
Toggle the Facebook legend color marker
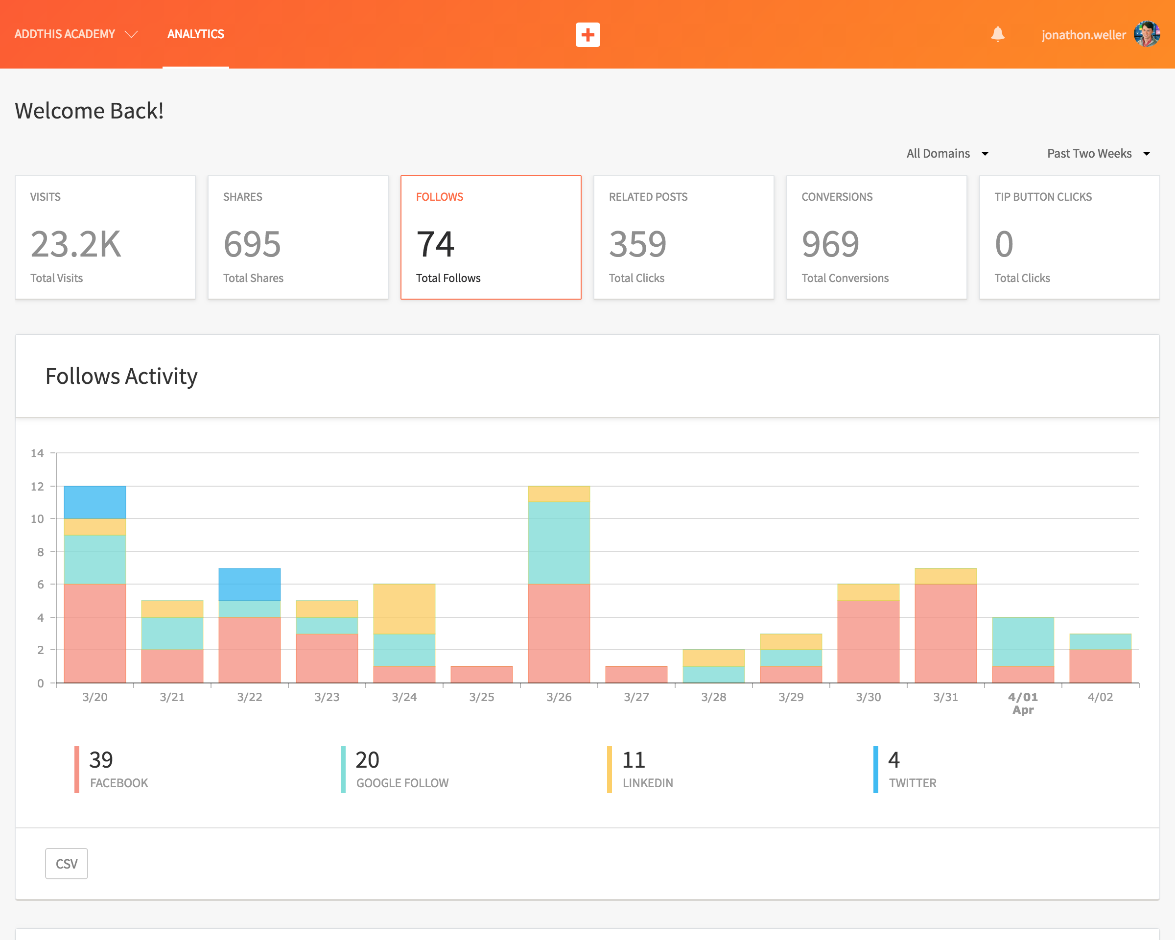(77, 769)
